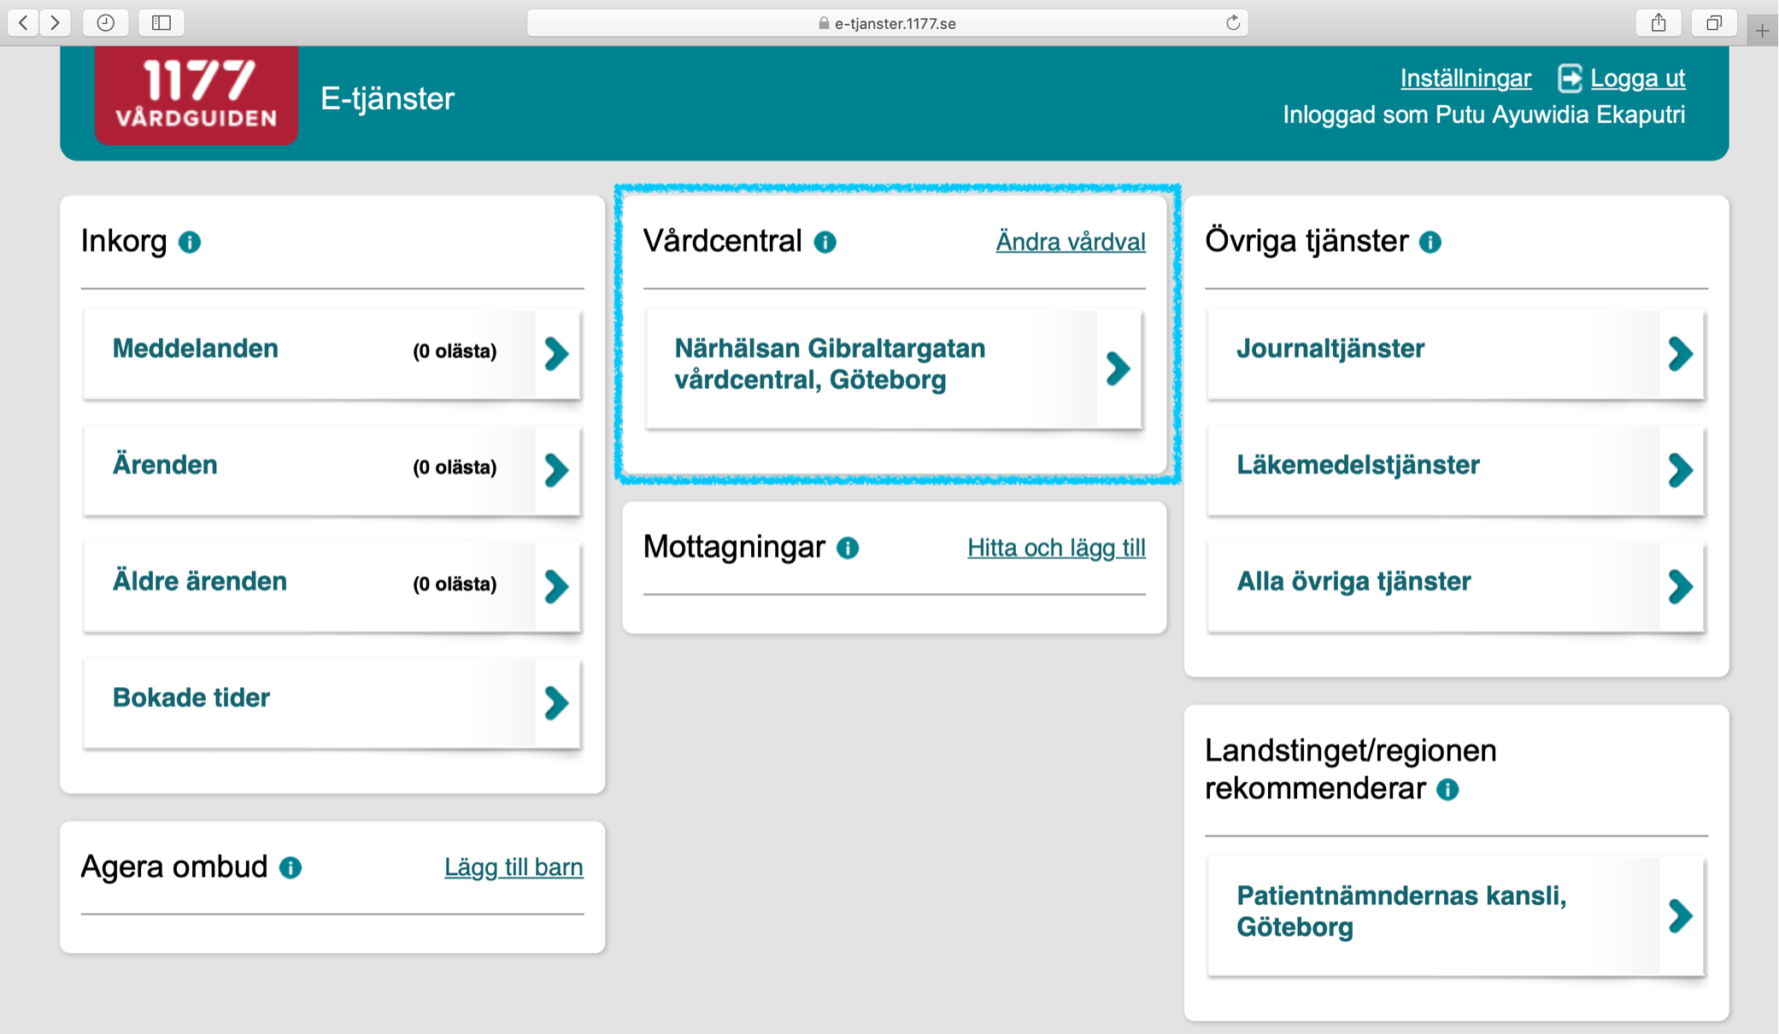Click the info icon beside Vårdcentral heading

pos(825,243)
